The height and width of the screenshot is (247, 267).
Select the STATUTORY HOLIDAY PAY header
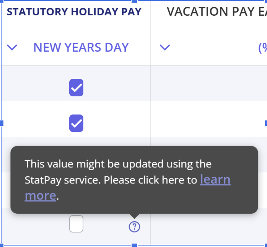pyautogui.click(x=74, y=12)
